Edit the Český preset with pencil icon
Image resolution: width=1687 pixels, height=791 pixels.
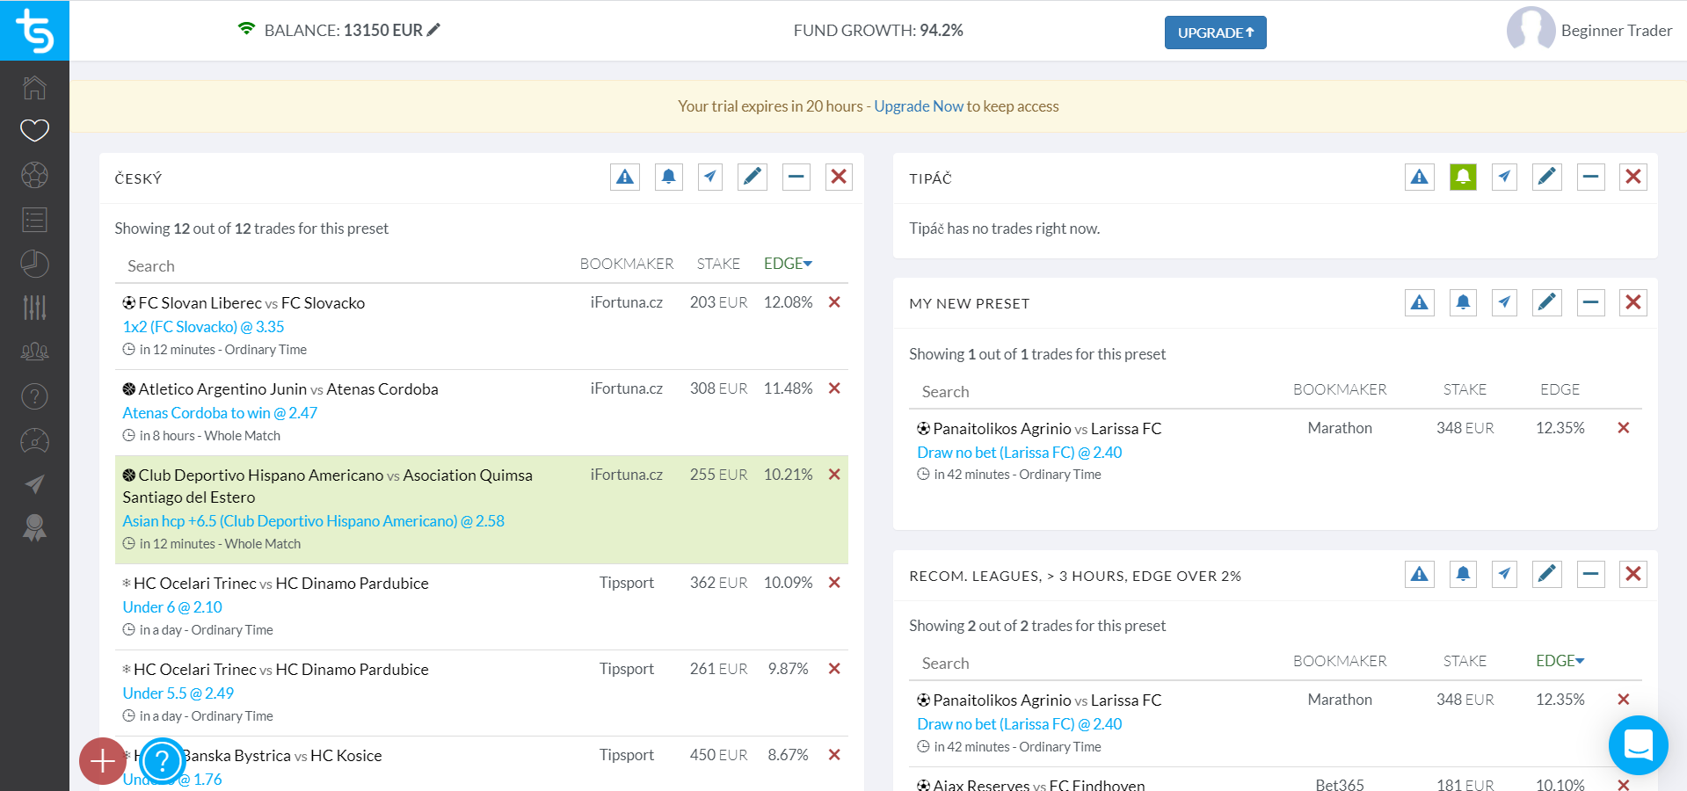[x=753, y=178]
